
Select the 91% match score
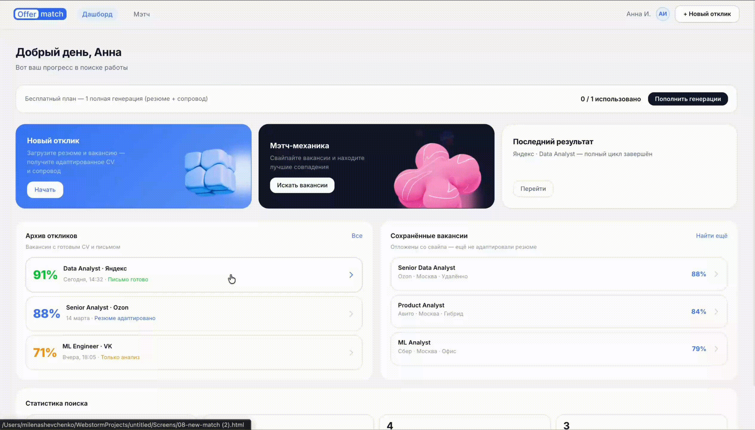45,275
